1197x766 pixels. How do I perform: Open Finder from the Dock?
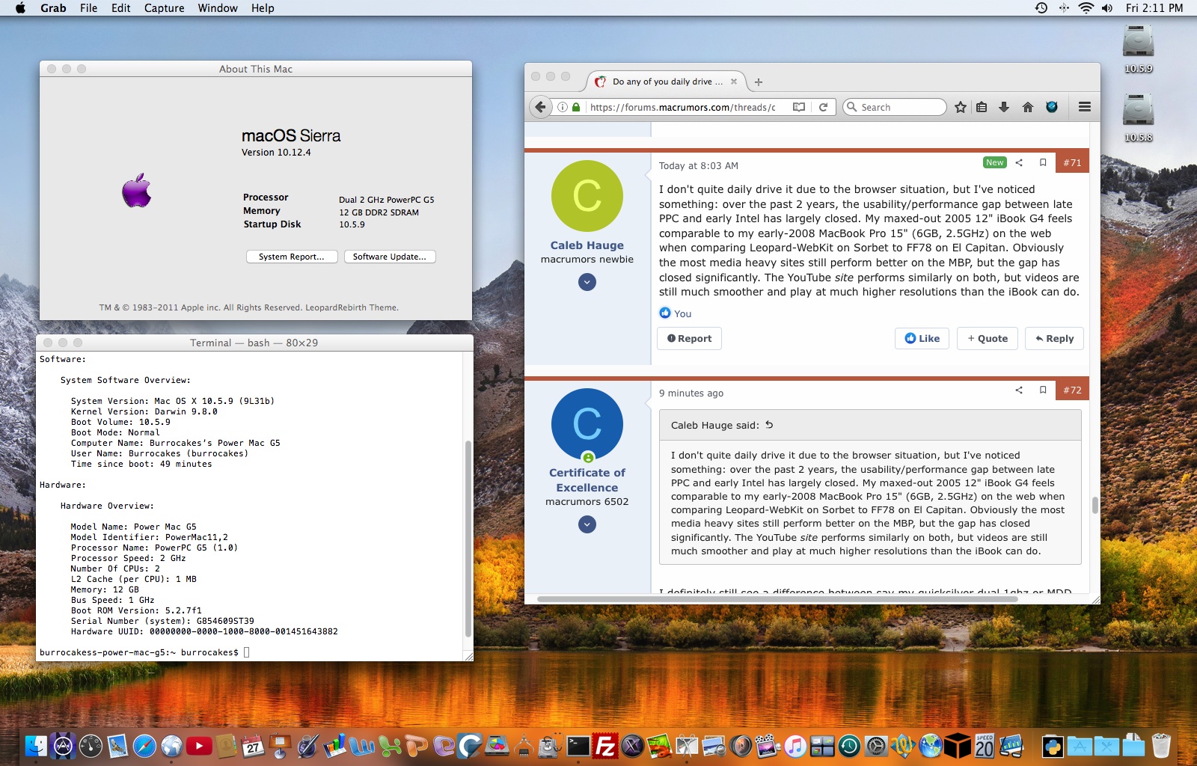36,746
